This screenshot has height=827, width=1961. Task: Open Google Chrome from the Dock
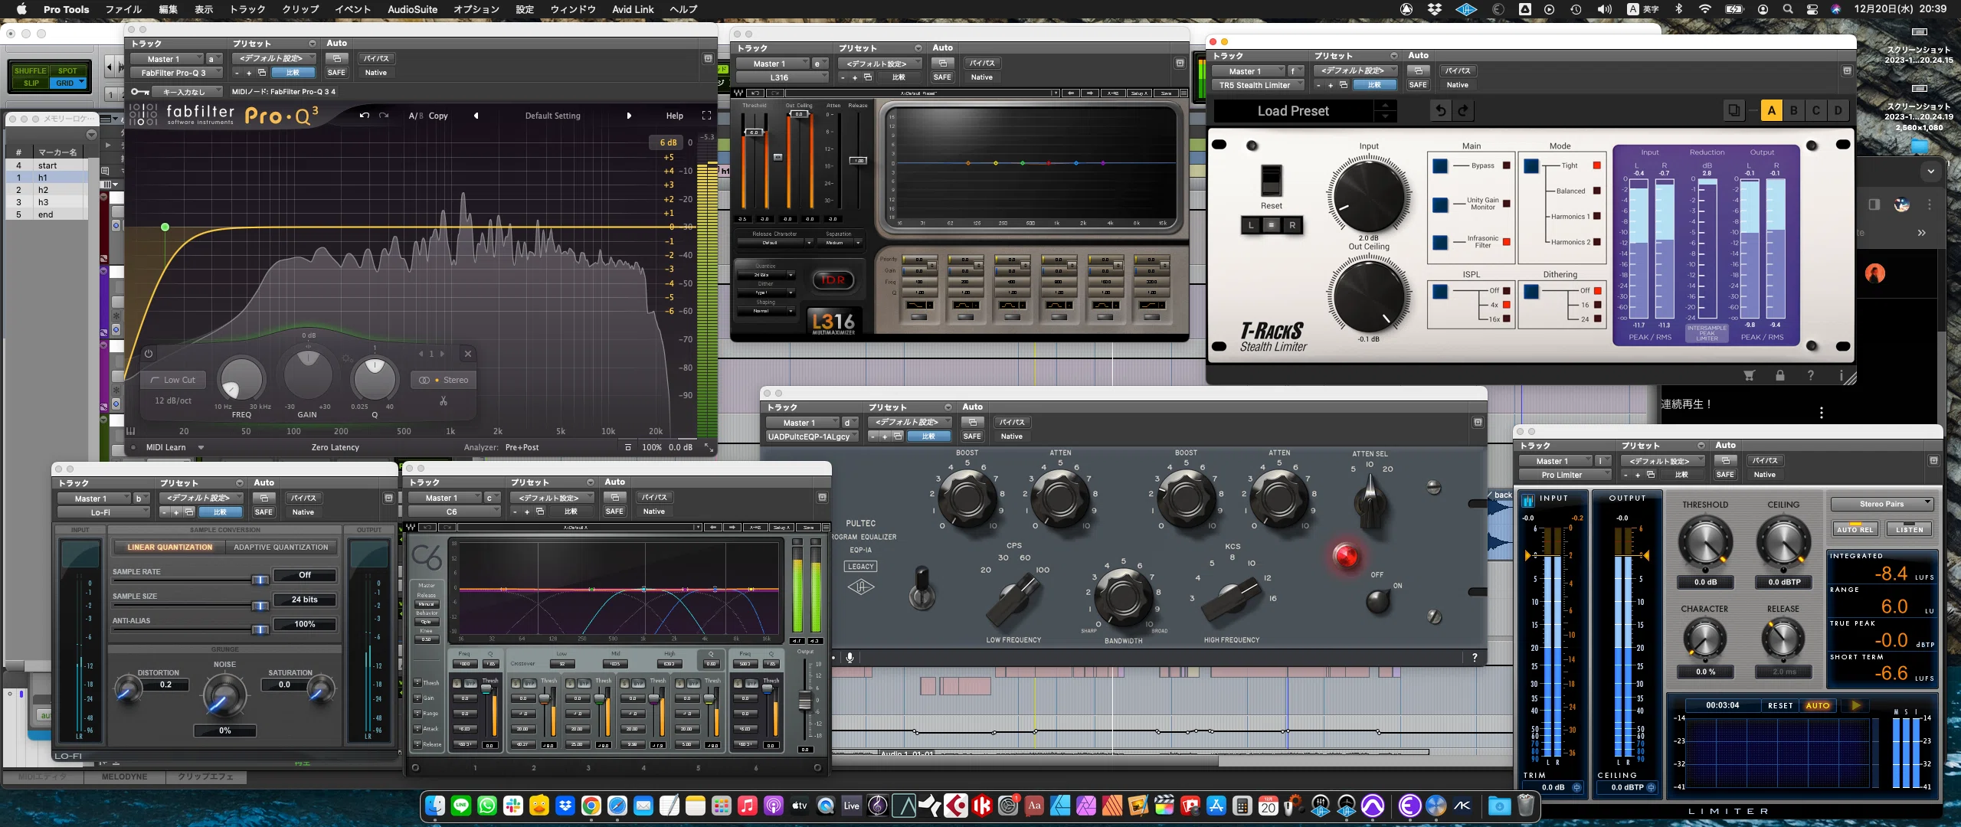coord(591,806)
